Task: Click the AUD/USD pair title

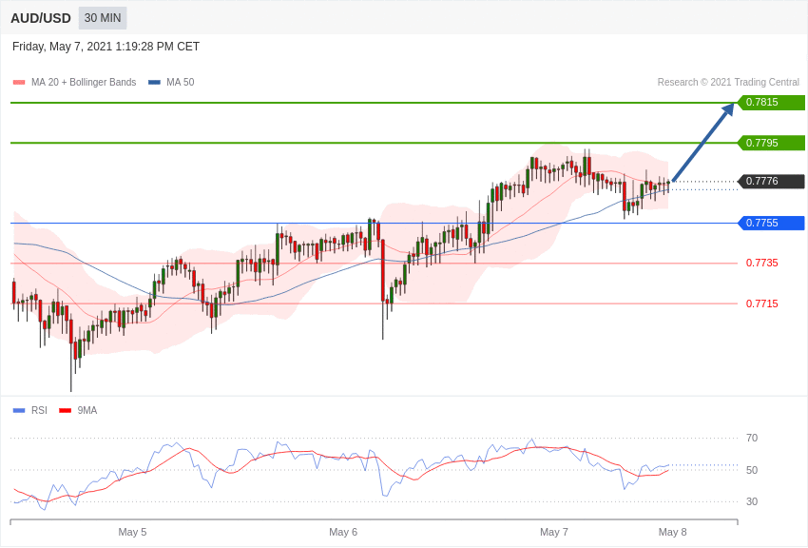Action: tap(41, 18)
